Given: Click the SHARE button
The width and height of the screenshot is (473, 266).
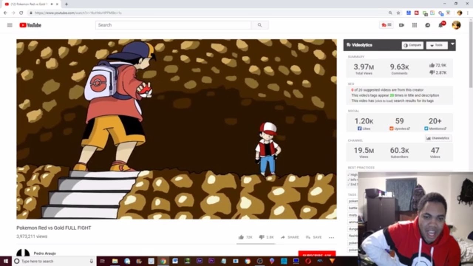Looking at the screenshot, I should point(290,237).
